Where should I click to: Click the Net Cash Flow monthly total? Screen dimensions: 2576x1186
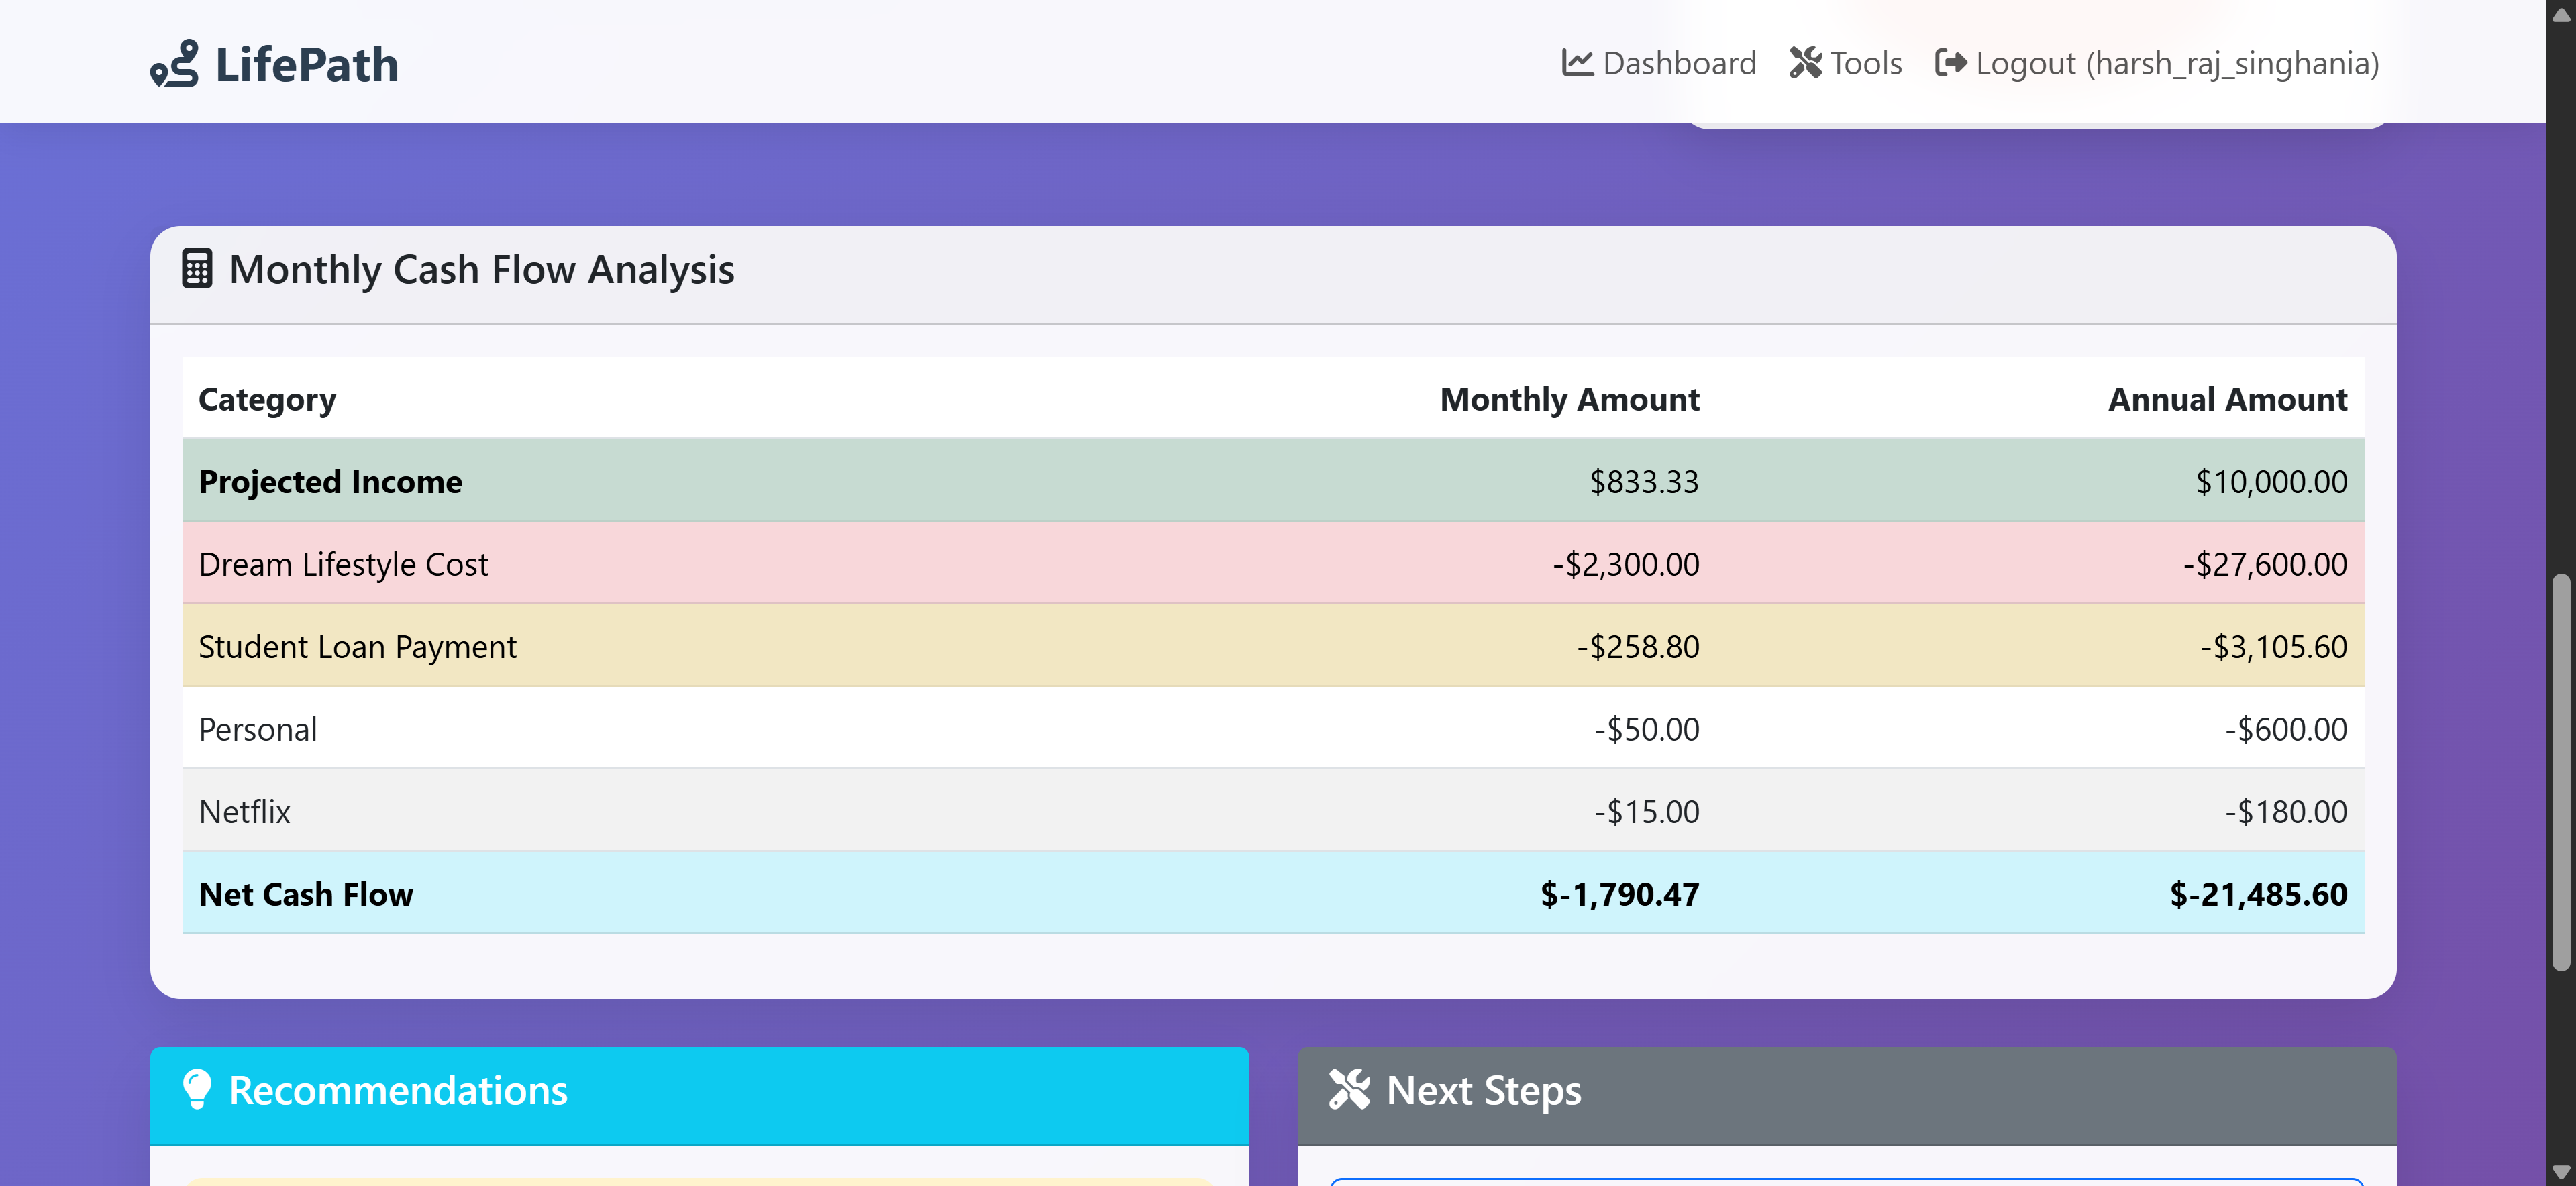1618,894
